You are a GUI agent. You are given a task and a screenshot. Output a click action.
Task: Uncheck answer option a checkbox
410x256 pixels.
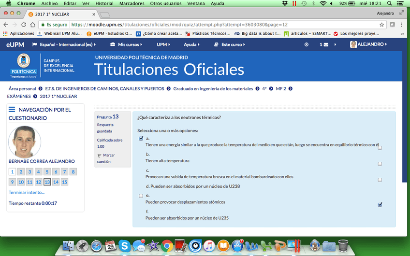pos(141,139)
